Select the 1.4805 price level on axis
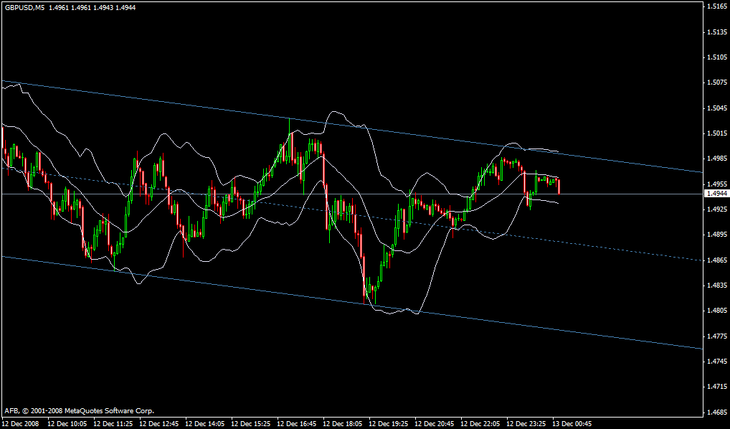Image resolution: width=730 pixels, height=429 pixels. tap(714, 311)
